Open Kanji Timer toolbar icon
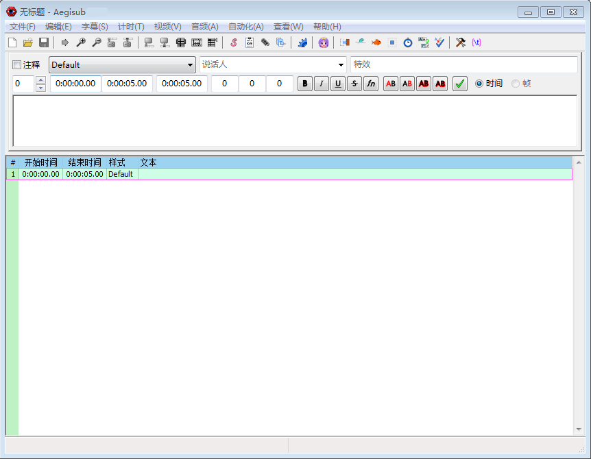This screenshot has height=459, width=591. coord(424,42)
